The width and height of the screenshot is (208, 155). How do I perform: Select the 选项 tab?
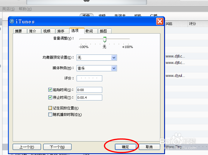[x=77, y=31]
